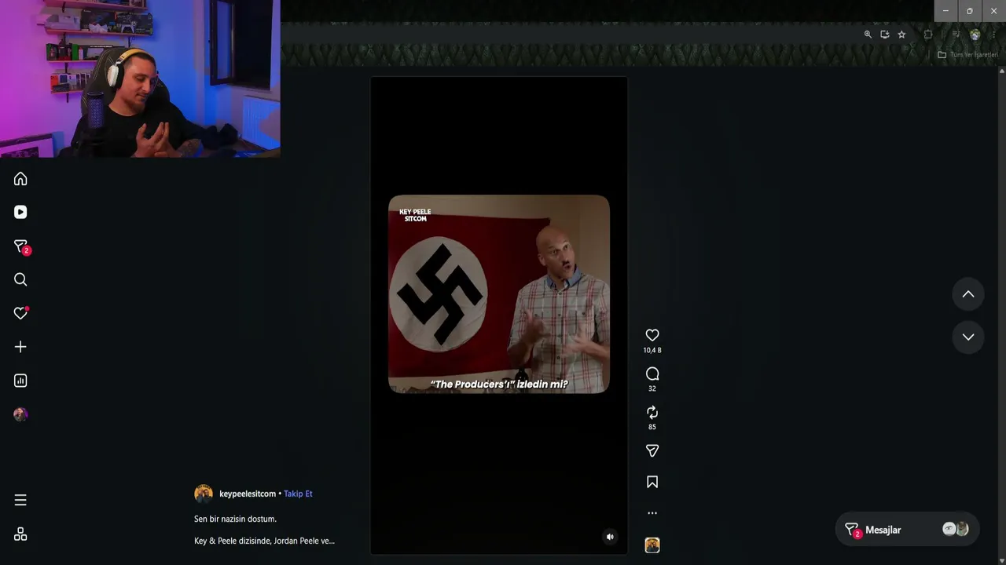This screenshot has width=1006, height=565.
Task: Click the install app icon in address bar
Action: coord(885,35)
